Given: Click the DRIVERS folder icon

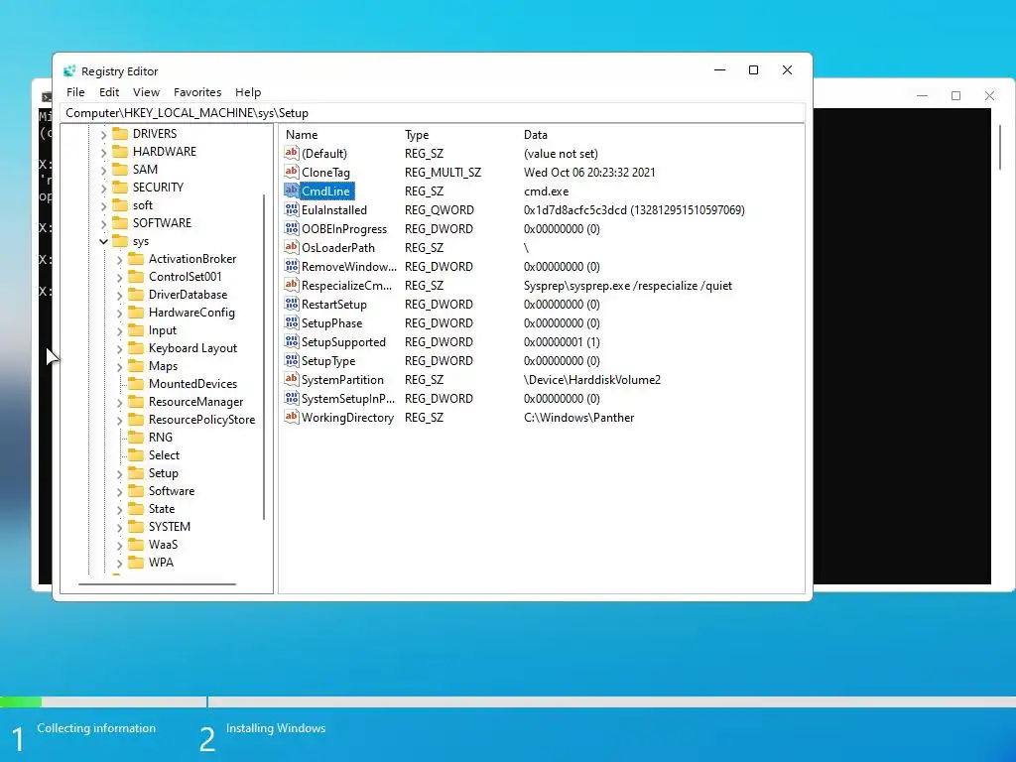Looking at the screenshot, I should [x=120, y=134].
